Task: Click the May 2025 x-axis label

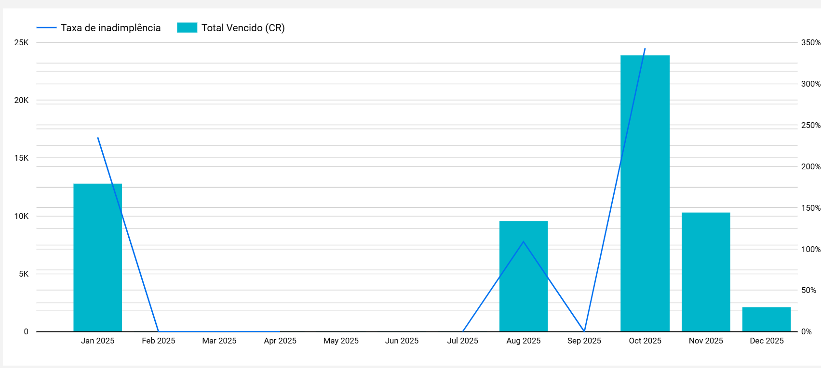Action: [x=341, y=341]
